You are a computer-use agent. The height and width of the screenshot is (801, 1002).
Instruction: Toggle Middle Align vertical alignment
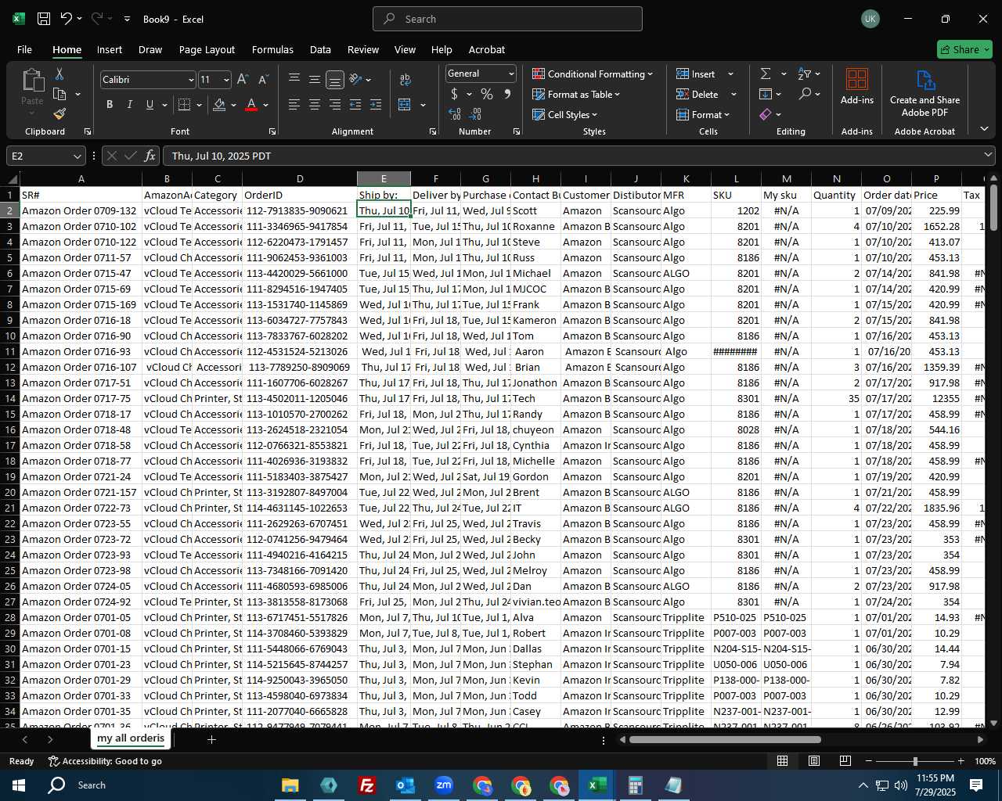[x=315, y=80]
